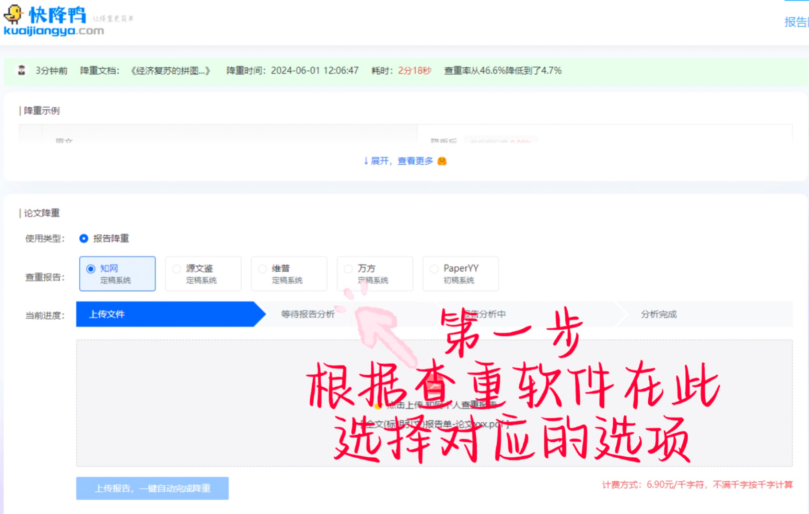Enable the 报告降重 usage type option
This screenshot has width=809, height=514.
coord(83,238)
